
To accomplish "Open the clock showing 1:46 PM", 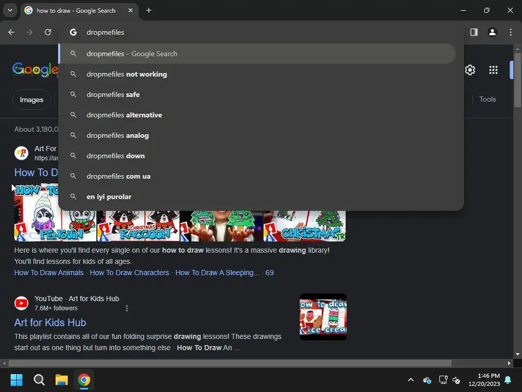I will click(x=484, y=380).
